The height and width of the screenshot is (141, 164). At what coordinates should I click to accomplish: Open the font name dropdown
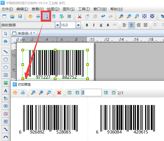pyautogui.click(x=57, y=25)
